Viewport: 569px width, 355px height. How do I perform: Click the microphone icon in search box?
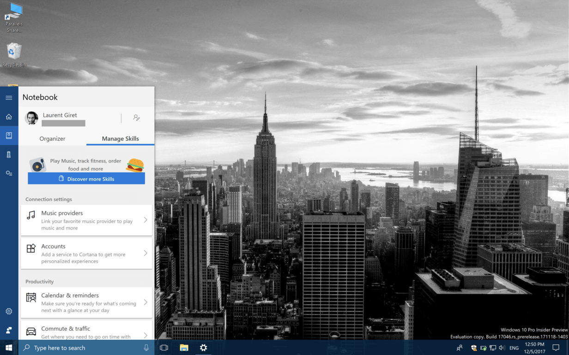146,348
